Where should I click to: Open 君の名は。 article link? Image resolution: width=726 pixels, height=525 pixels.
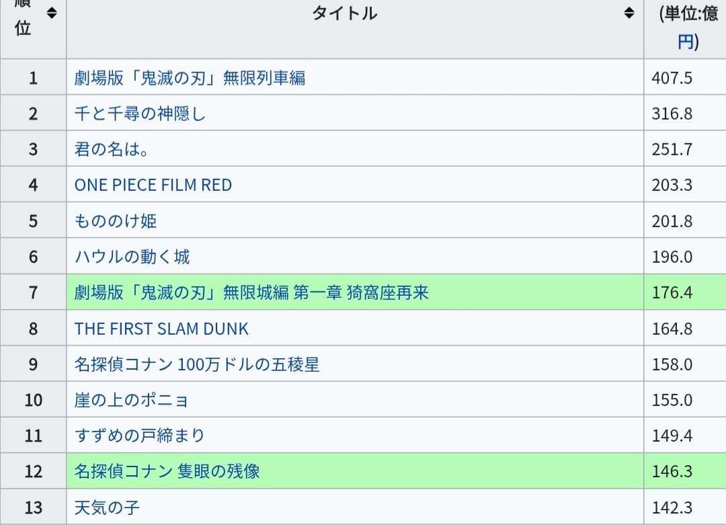click(112, 149)
